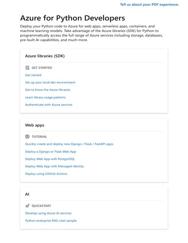188x243 pixels.
Task: Open 'Set up your local dev environment'
Action: [x=50, y=82]
